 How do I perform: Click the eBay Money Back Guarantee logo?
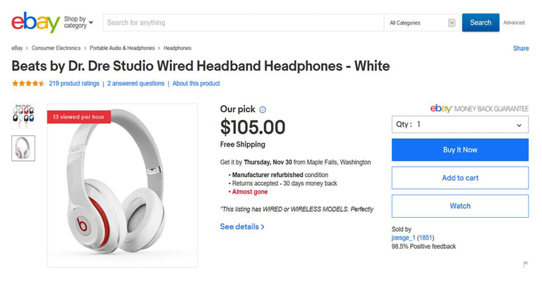(x=479, y=109)
